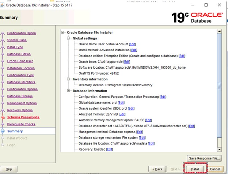Select the Prerequisite Checks step
This screenshot has width=228, height=174.
coord(22,124)
